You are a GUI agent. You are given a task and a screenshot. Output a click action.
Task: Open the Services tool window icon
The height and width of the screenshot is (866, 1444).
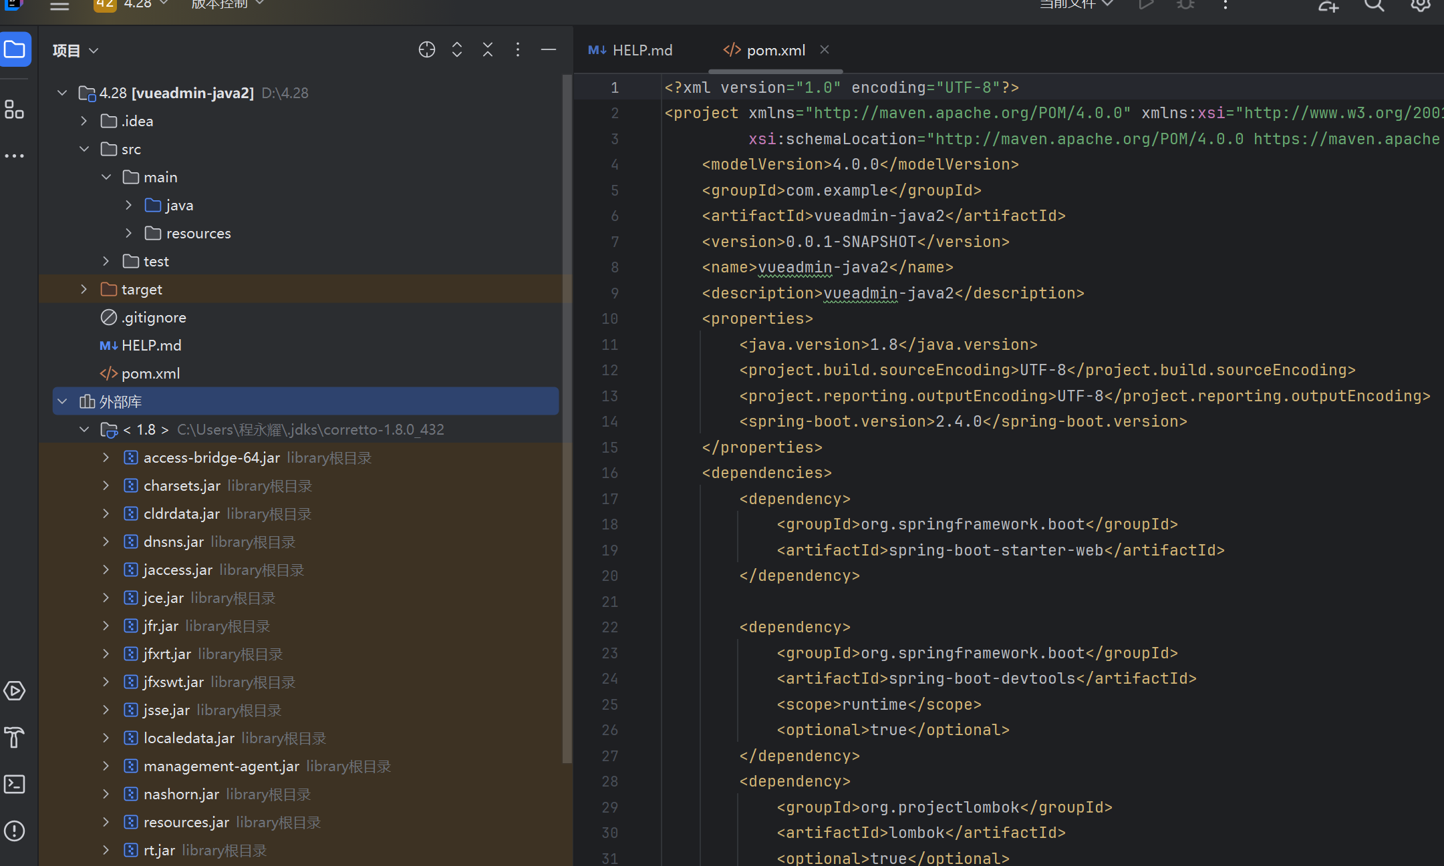point(15,690)
